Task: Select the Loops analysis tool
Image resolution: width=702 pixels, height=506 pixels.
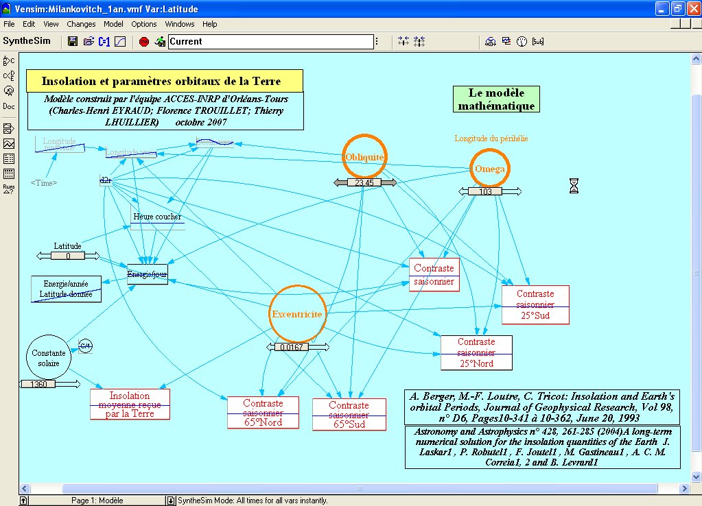Action: (8, 91)
